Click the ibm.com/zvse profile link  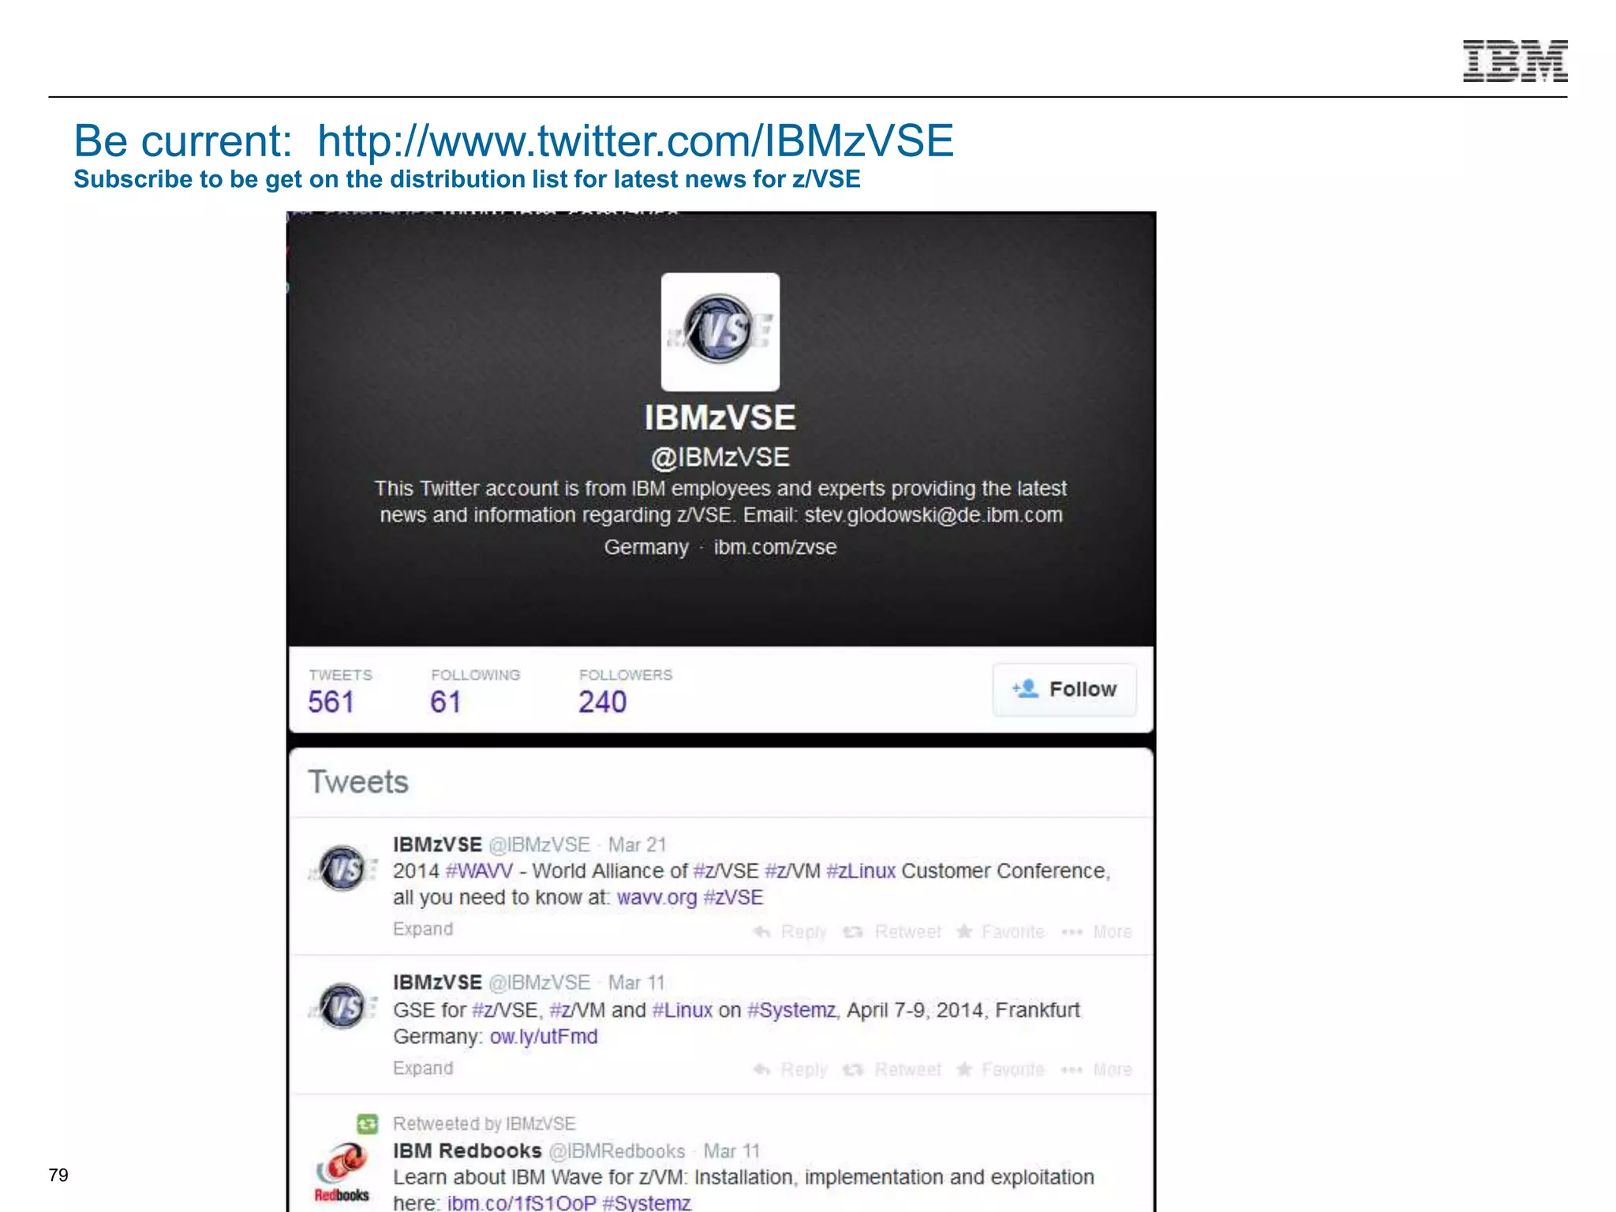click(775, 547)
